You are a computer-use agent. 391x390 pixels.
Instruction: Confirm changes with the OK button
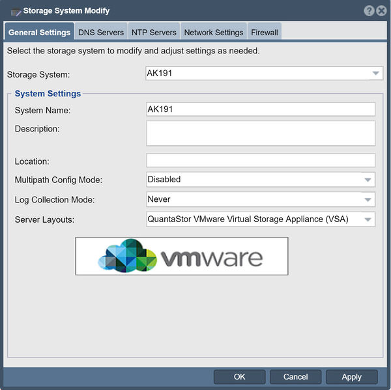coord(240,377)
